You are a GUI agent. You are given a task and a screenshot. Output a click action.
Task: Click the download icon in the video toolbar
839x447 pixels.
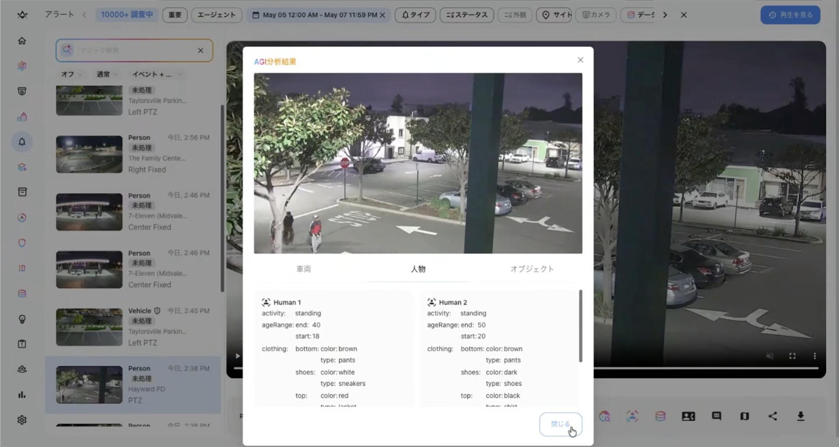(801, 416)
